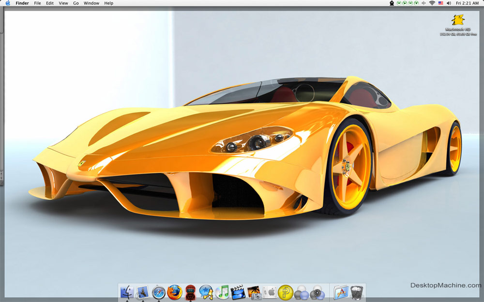Launch iTunes from the dock

222,292
